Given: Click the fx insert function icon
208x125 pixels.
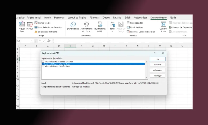Looking at the screenshot, I should pos(48,41).
